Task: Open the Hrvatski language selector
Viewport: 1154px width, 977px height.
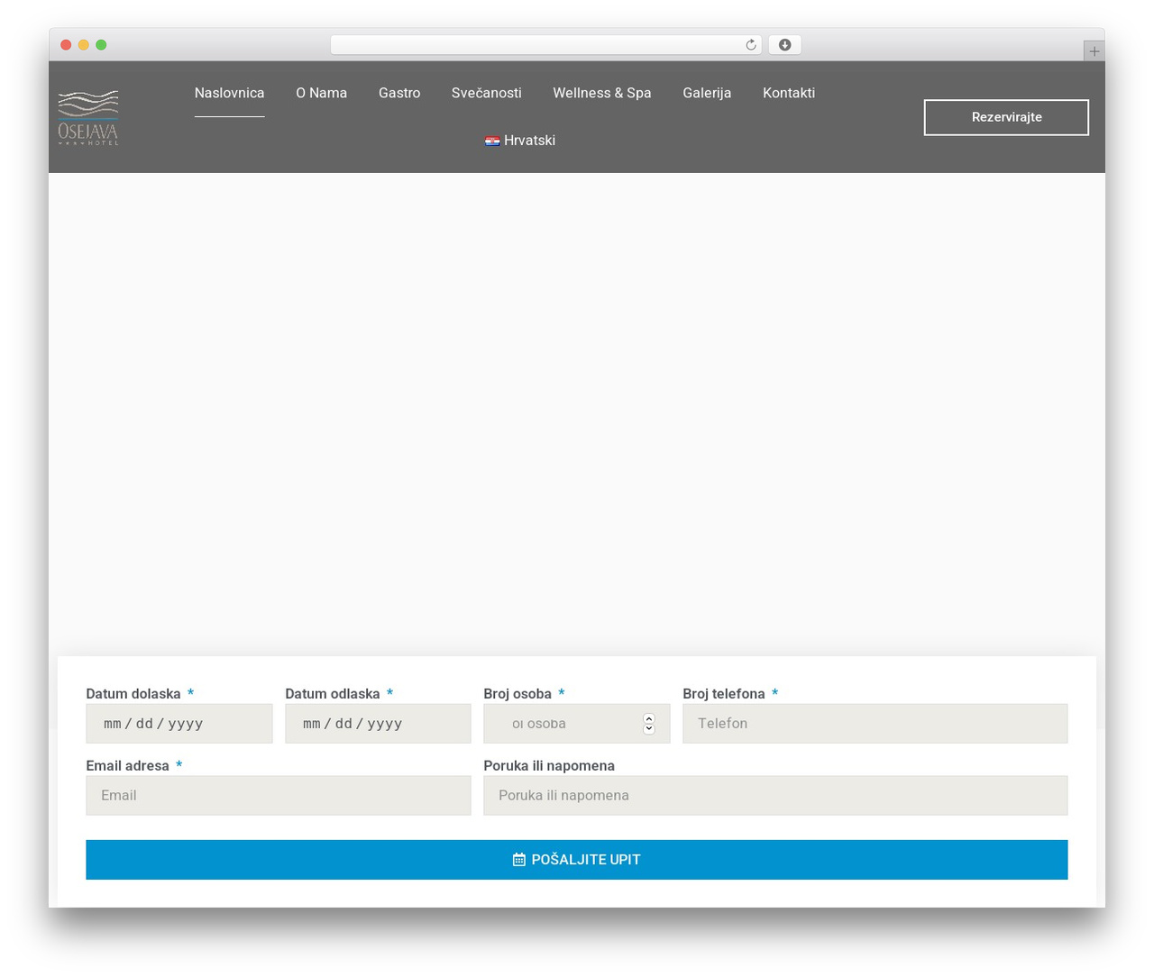Action: pos(520,141)
